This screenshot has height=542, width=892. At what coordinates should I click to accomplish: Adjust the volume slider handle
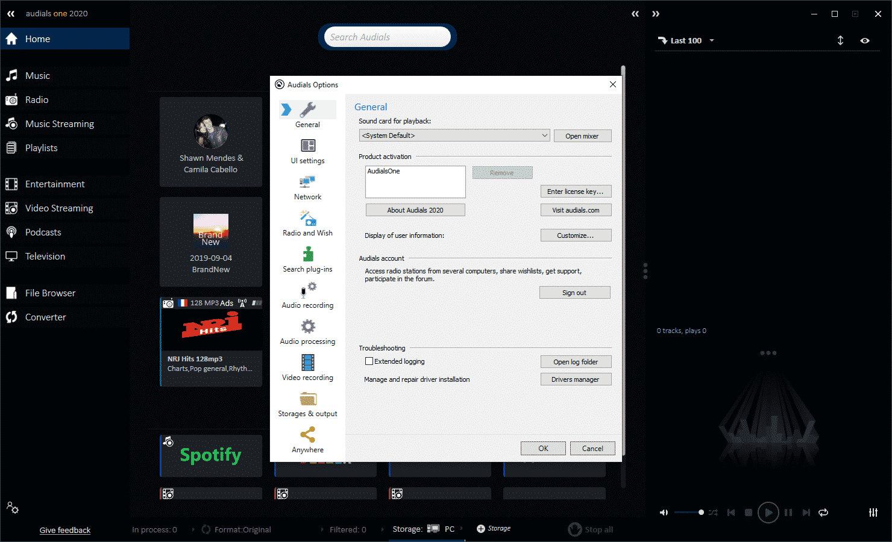point(701,512)
